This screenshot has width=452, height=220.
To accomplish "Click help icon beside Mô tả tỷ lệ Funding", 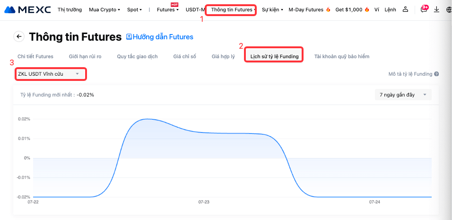I will coord(436,74).
